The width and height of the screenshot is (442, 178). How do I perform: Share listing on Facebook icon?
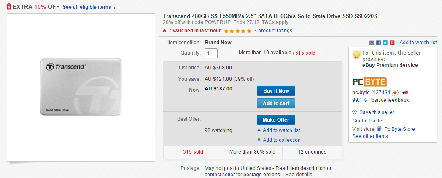point(379,43)
